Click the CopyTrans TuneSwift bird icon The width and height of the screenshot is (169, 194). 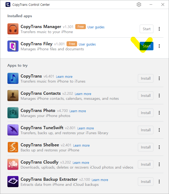(x=13, y=130)
